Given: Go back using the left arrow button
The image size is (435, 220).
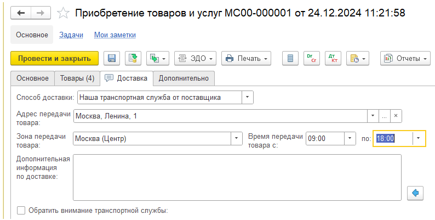Looking at the screenshot, I should [21, 13].
